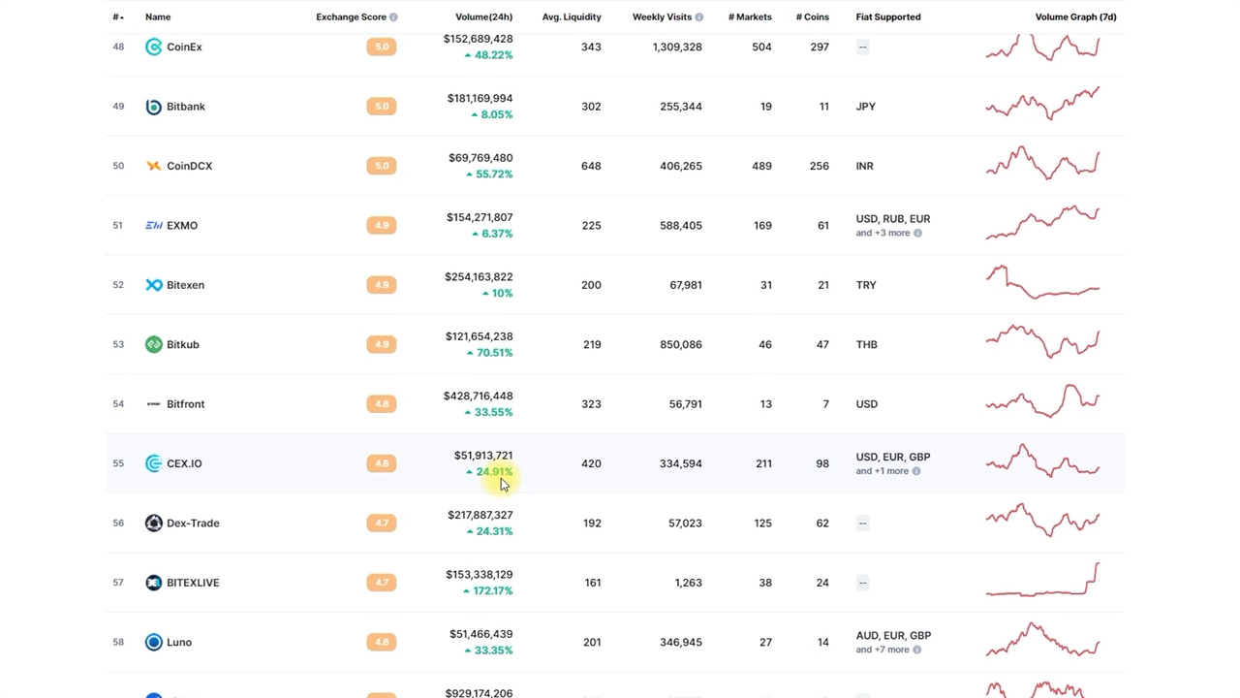Click the Bitexen logo icon
1240x698 pixels.
(x=153, y=285)
